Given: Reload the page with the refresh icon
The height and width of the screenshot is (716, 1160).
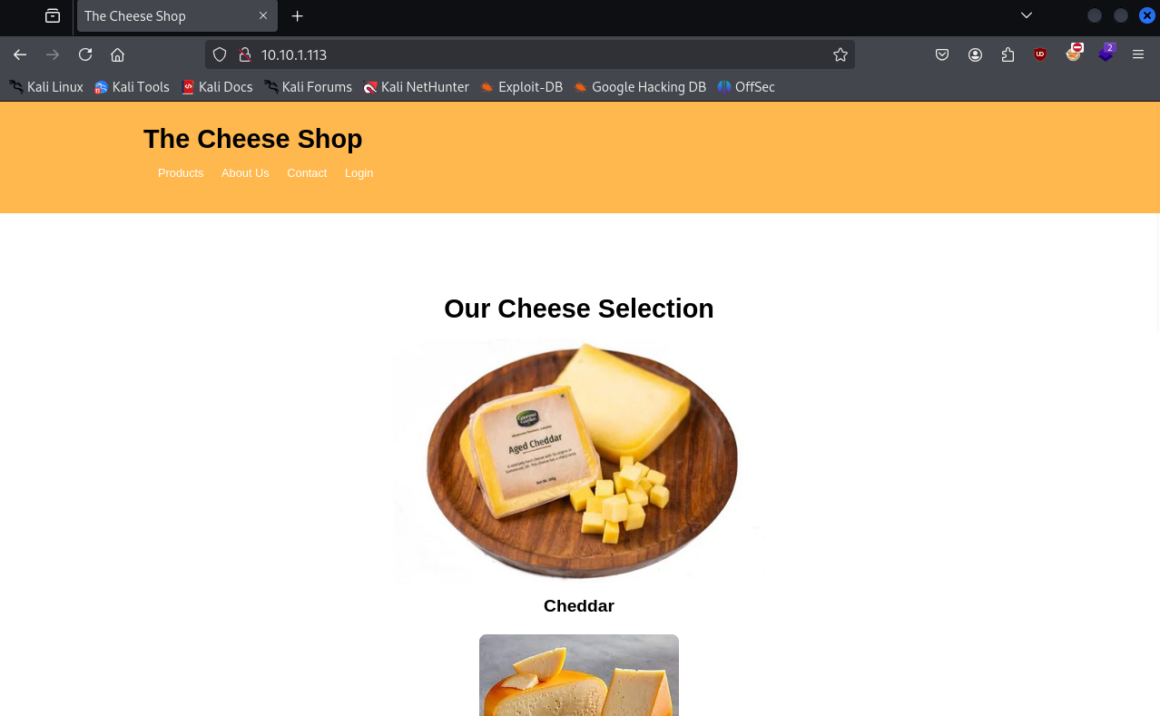Looking at the screenshot, I should click(85, 54).
